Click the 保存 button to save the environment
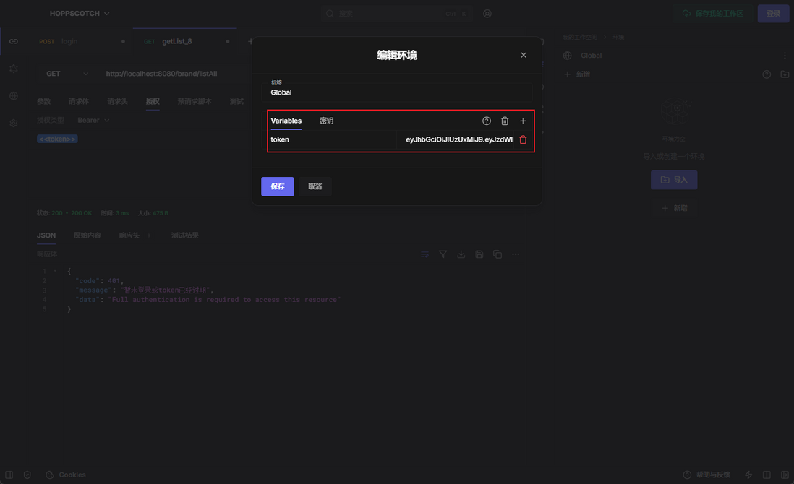This screenshot has width=794, height=484. click(278, 186)
